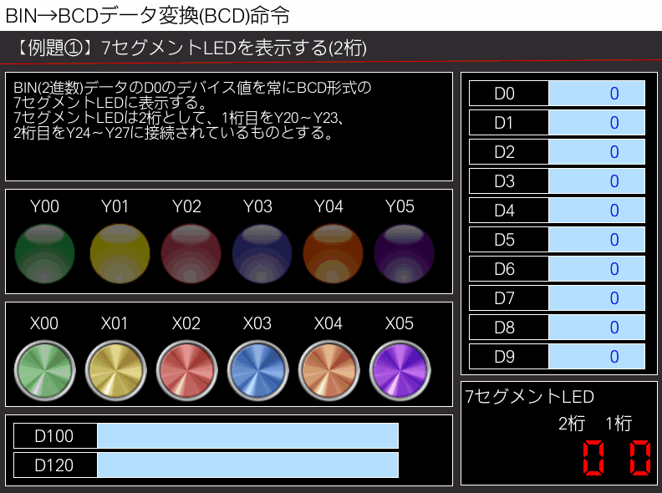Click the green Y00 lamp
The image size is (662, 493).
point(45,254)
